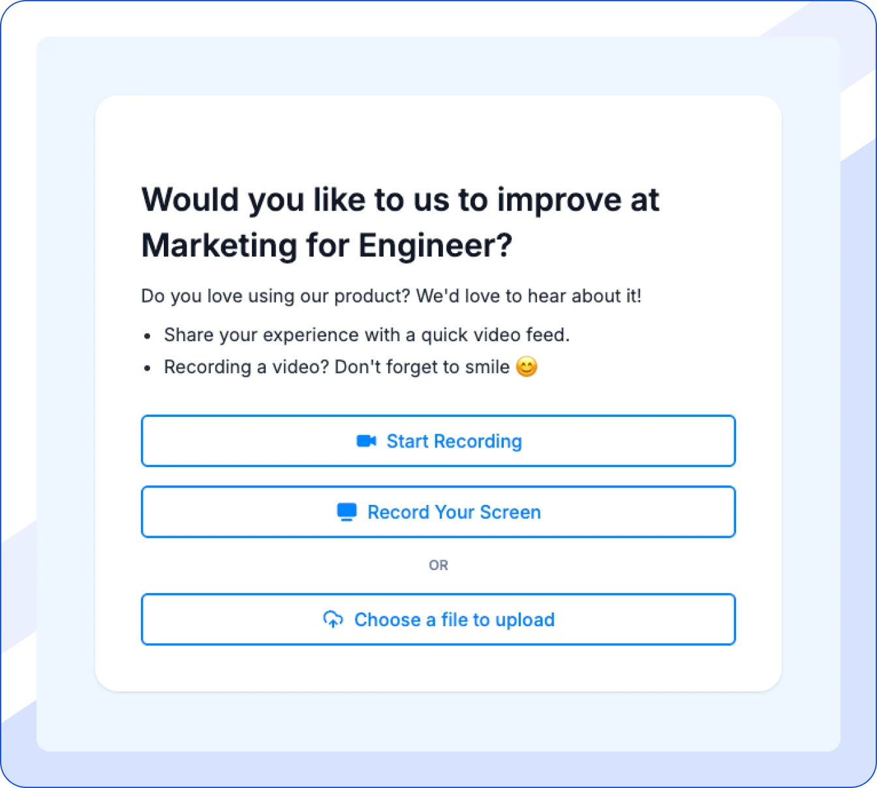Click the cloud upload icon

click(x=334, y=620)
